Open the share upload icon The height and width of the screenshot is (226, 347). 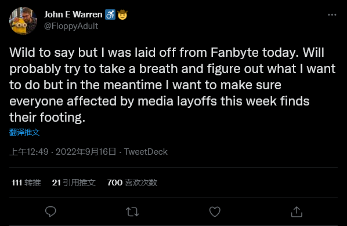[x=297, y=212]
